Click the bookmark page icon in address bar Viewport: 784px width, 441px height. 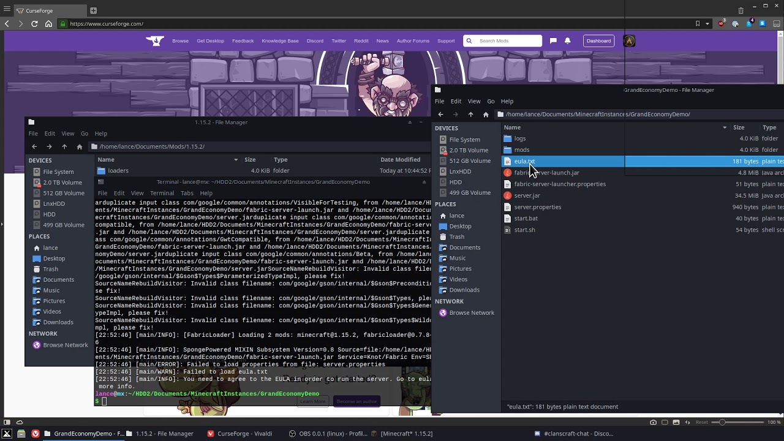(698, 24)
